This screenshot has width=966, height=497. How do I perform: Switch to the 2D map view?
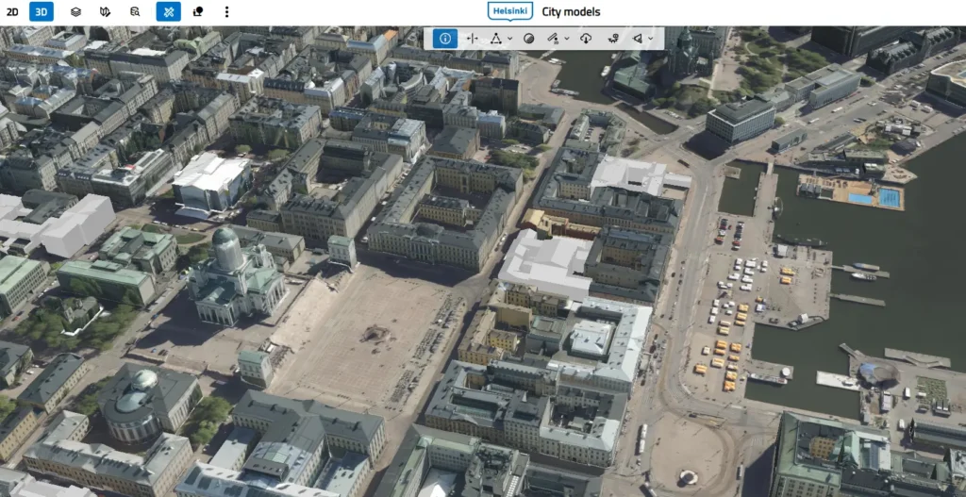pyautogui.click(x=12, y=11)
